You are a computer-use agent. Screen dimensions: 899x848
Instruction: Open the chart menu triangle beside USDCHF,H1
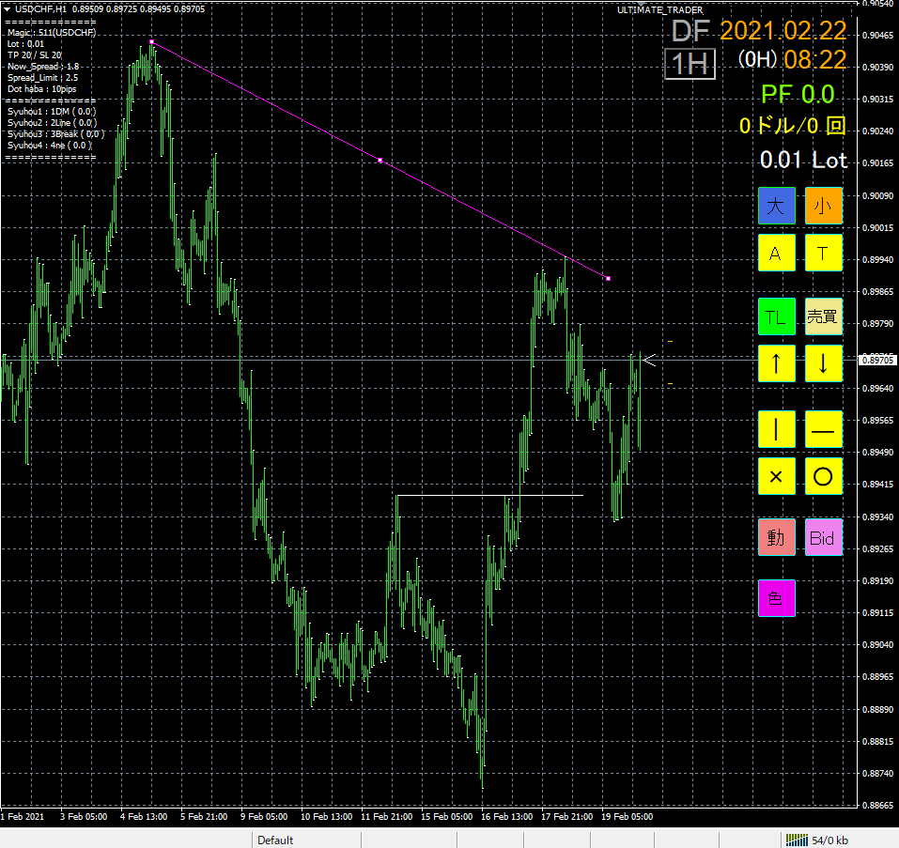(7, 9)
